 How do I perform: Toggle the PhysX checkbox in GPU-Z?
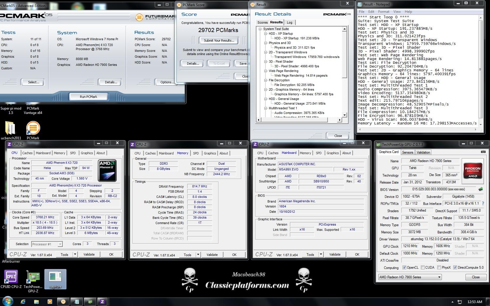pos(439,268)
